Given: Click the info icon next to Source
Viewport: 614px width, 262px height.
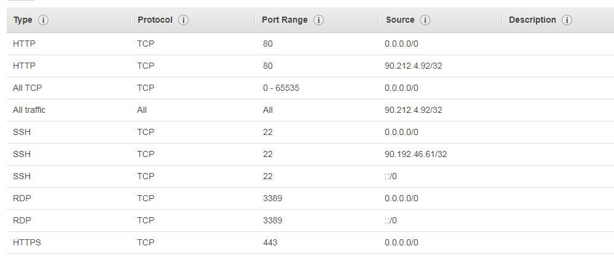Looking at the screenshot, I should 425,20.
